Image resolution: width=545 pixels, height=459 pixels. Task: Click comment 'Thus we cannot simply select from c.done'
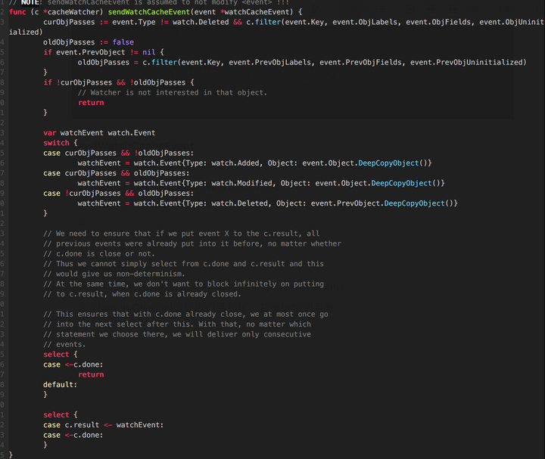[x=183, y=264]
